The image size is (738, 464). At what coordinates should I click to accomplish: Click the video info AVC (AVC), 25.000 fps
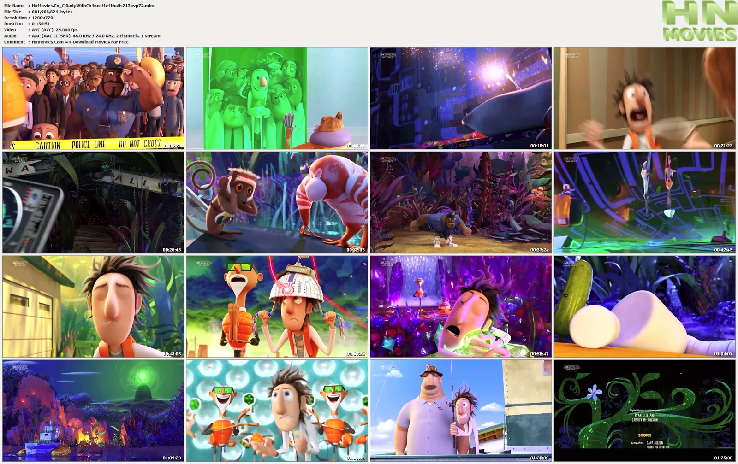pyautogui.click(x=55, y=29)
